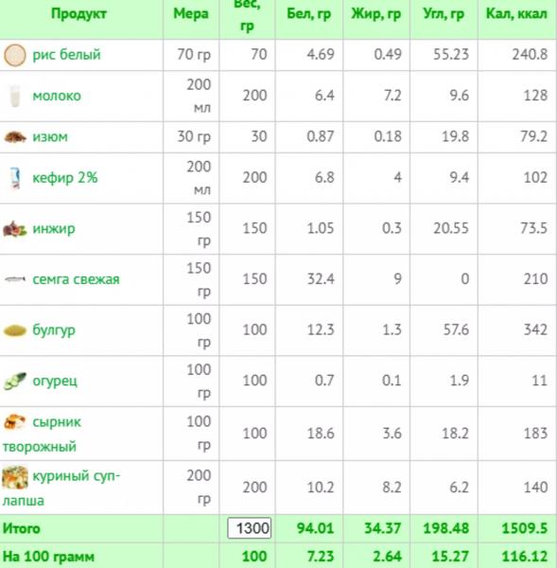Open the молоко product link
Viewport: 557px width, 568px height.
point(57,96)
